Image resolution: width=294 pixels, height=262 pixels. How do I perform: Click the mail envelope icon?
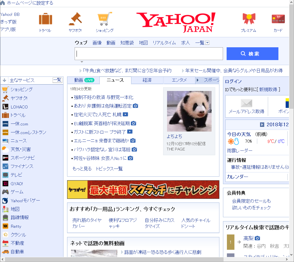pyautogui.click(x=246, y=103)
